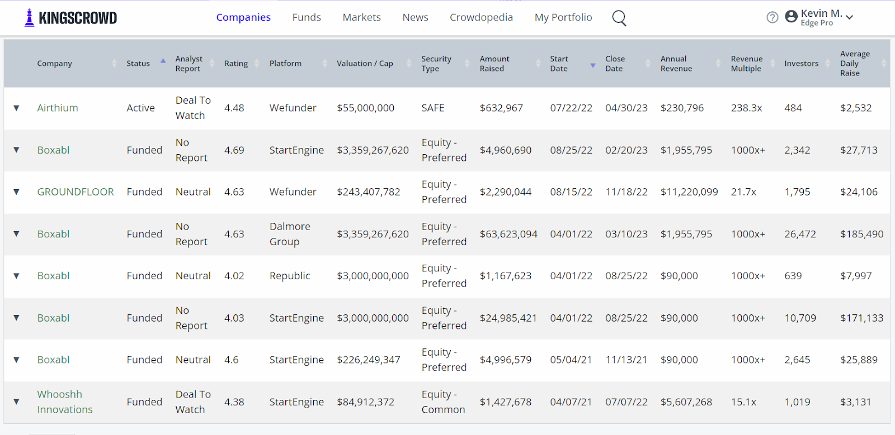Sort by the Security Type column
Screen dimensions: 895x435
click(436, 64)
